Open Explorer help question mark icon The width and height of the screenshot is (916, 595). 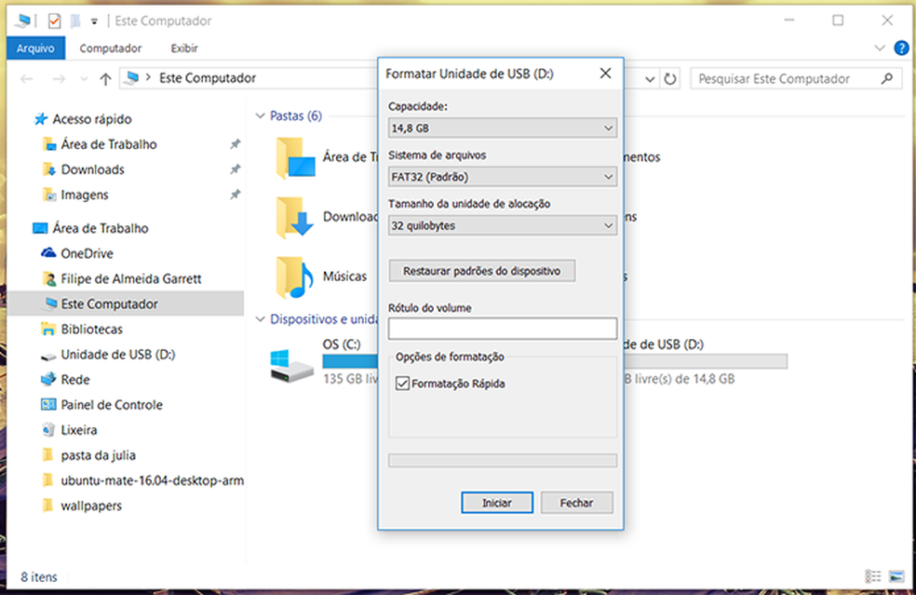(x=901, y=47)
